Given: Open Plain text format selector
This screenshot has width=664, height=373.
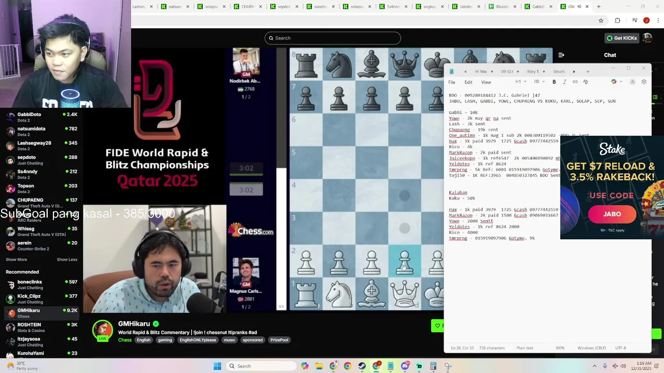Looking at the screenshot, I should click(525, 348).
